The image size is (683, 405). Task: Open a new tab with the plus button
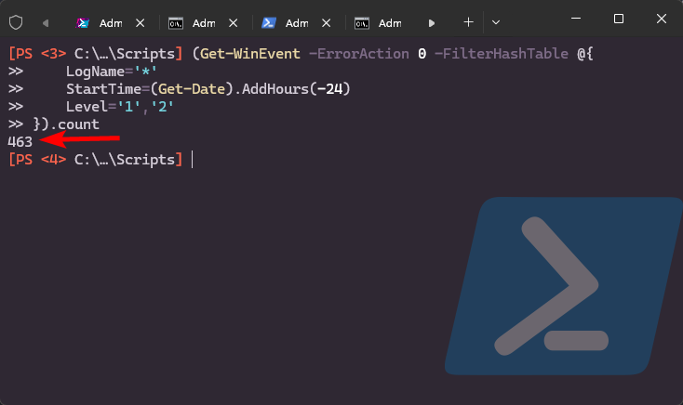468,22
